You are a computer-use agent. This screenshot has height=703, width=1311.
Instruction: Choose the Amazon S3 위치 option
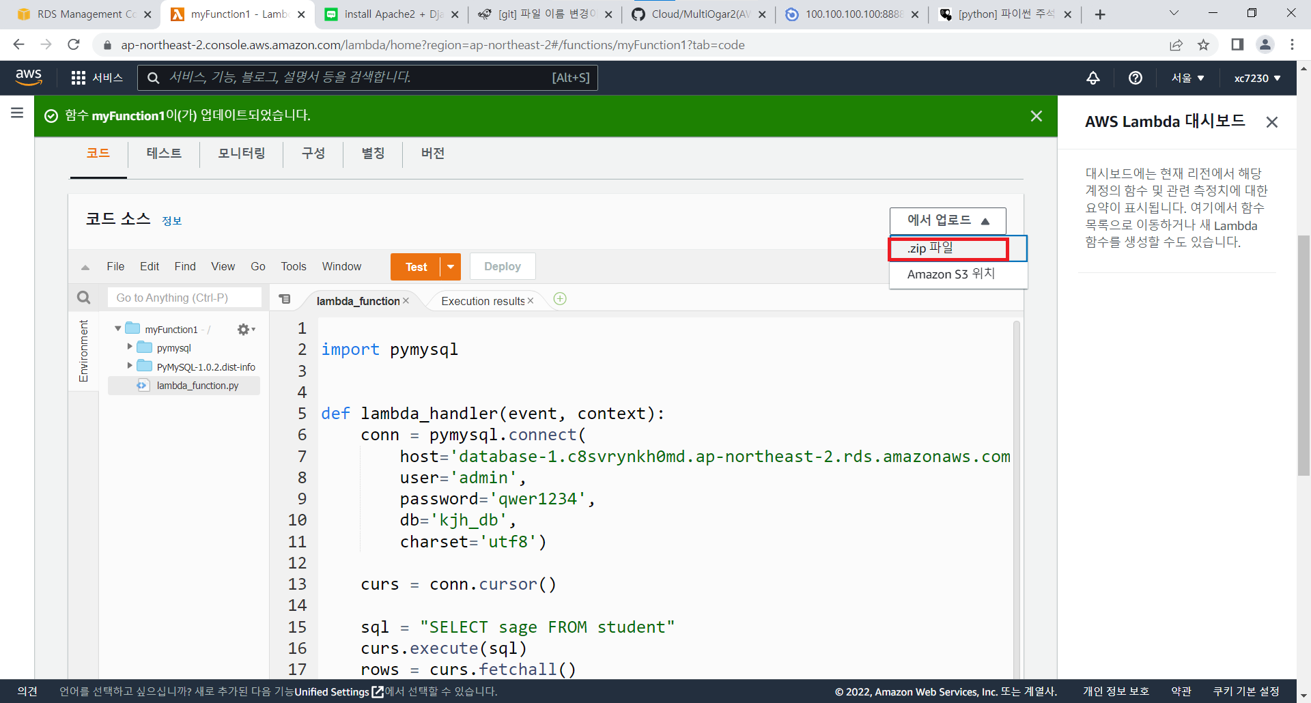[x=958, y=274]
